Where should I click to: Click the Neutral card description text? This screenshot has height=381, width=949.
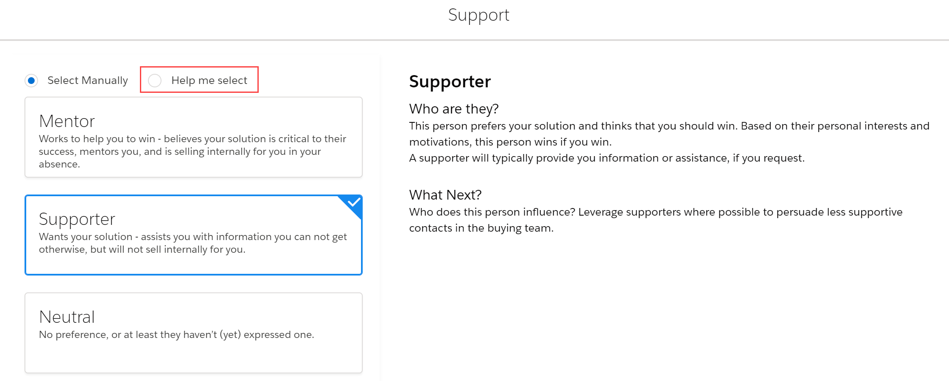176,335
